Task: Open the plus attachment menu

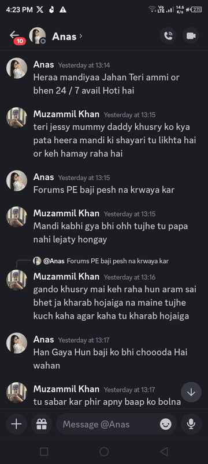Action: (16, 424)
